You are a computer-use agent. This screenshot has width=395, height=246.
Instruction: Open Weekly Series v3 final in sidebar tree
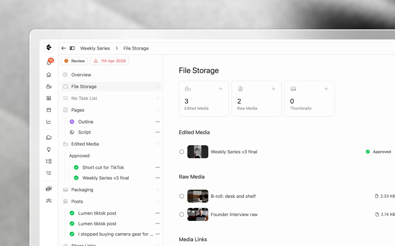106,178
